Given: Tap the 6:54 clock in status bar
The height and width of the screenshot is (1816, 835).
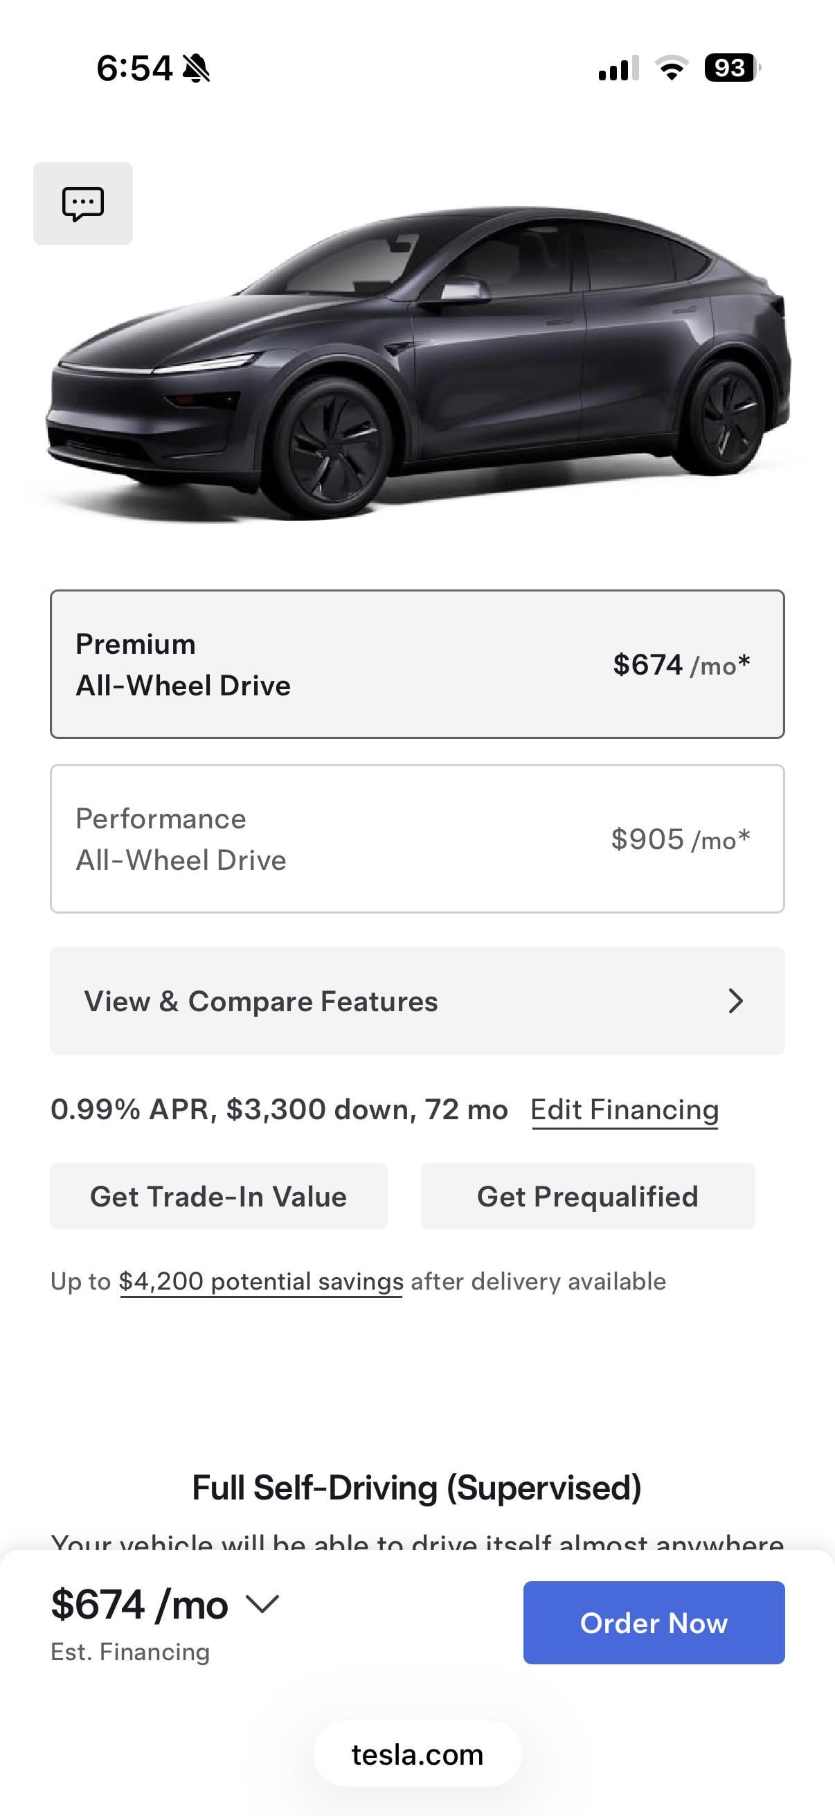Looking at the screenshot, I should 134,69.
